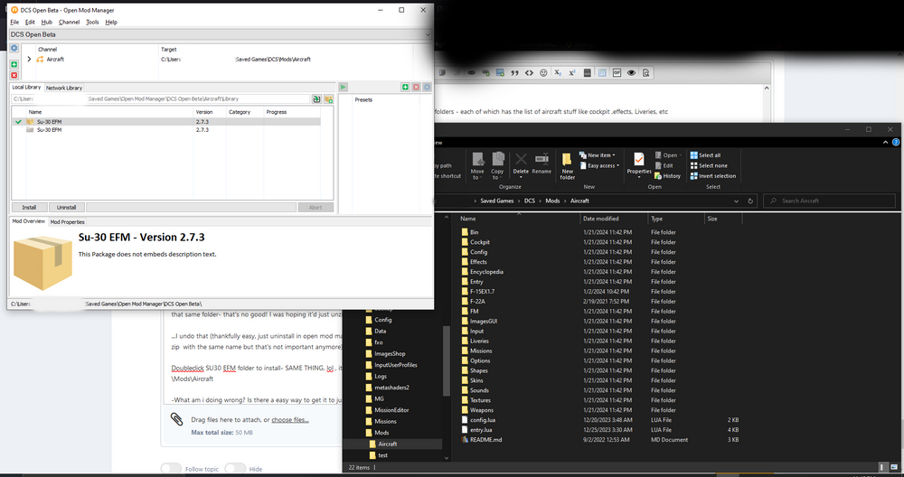
Task: Delete preset with the red X icon
Action: pyautogui.click(x=416, y=87)
